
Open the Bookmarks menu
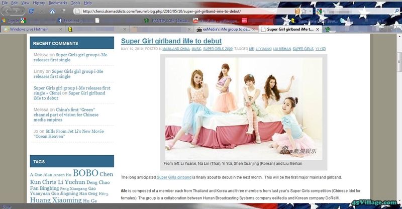[x=58, y=3]
